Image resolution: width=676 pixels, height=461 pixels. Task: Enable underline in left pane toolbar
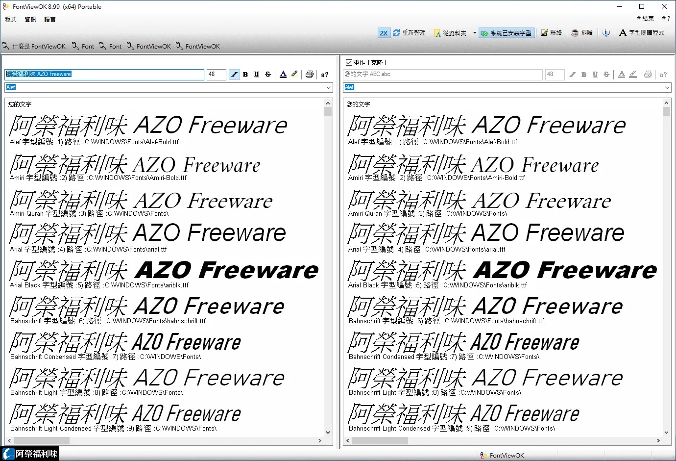(x=256, y=75)
